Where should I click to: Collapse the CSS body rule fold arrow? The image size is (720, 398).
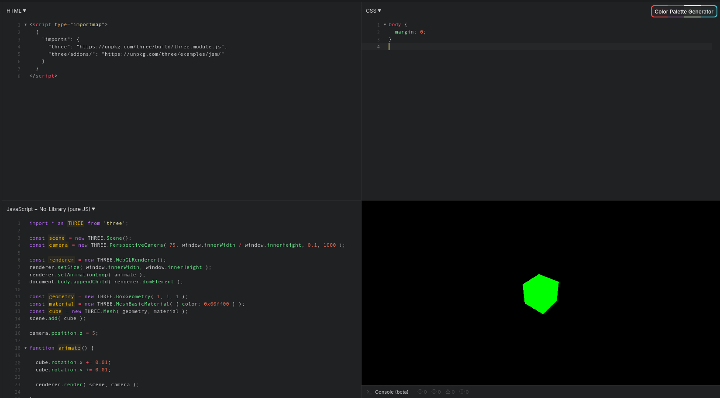click(385, 25)
